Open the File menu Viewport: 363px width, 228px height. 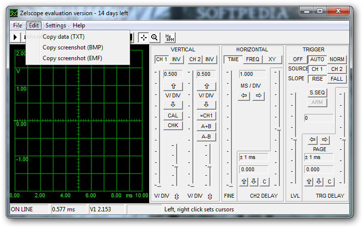pos(18,25)
